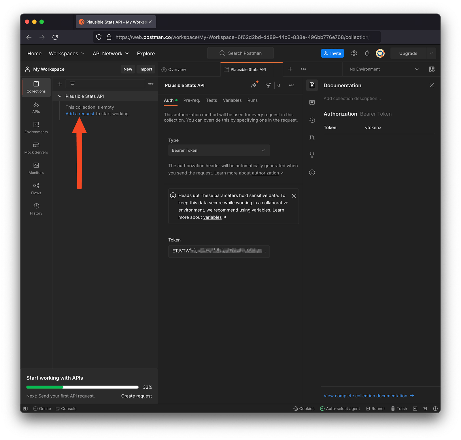
Task: Select the Auth tab
Action: point(171,100)
